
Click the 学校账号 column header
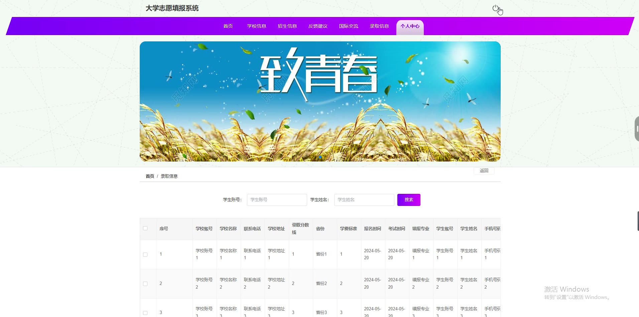(x=204, y=229)
